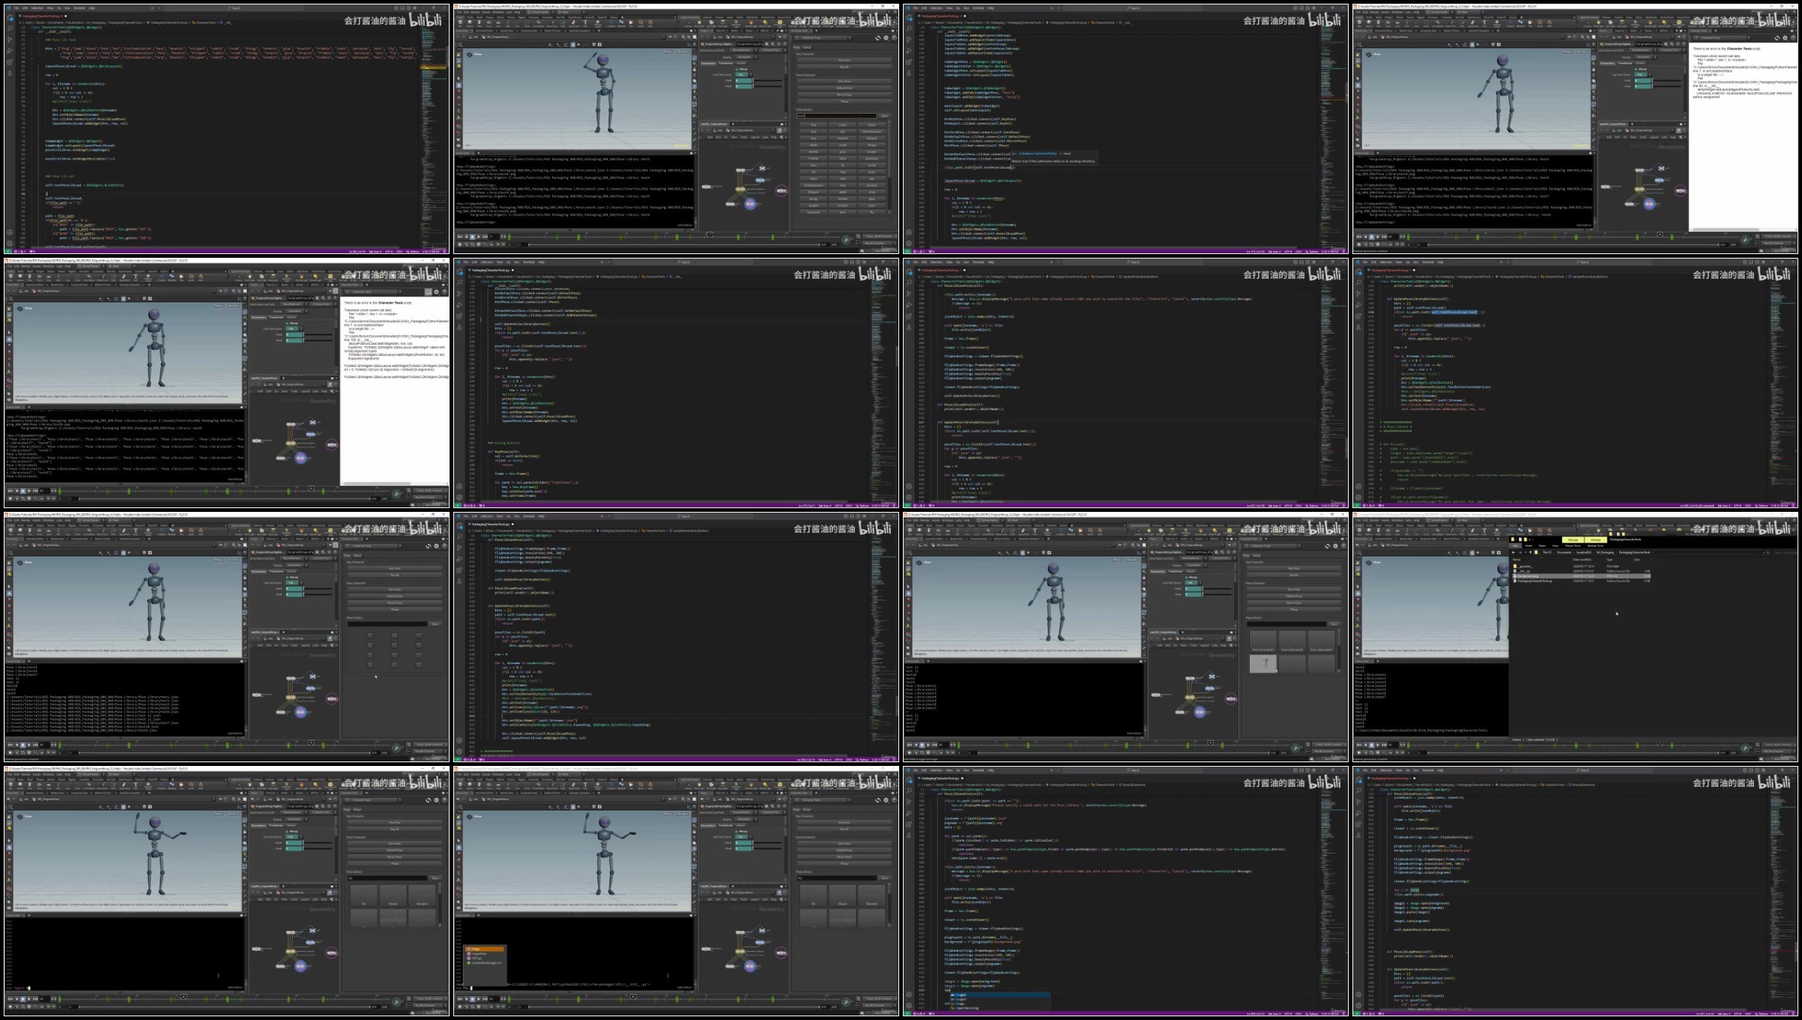Click Zero Pose button in Image autocomplete frame
The height and width of the screenshot is (1020, 1802).
tap(844, 843)
